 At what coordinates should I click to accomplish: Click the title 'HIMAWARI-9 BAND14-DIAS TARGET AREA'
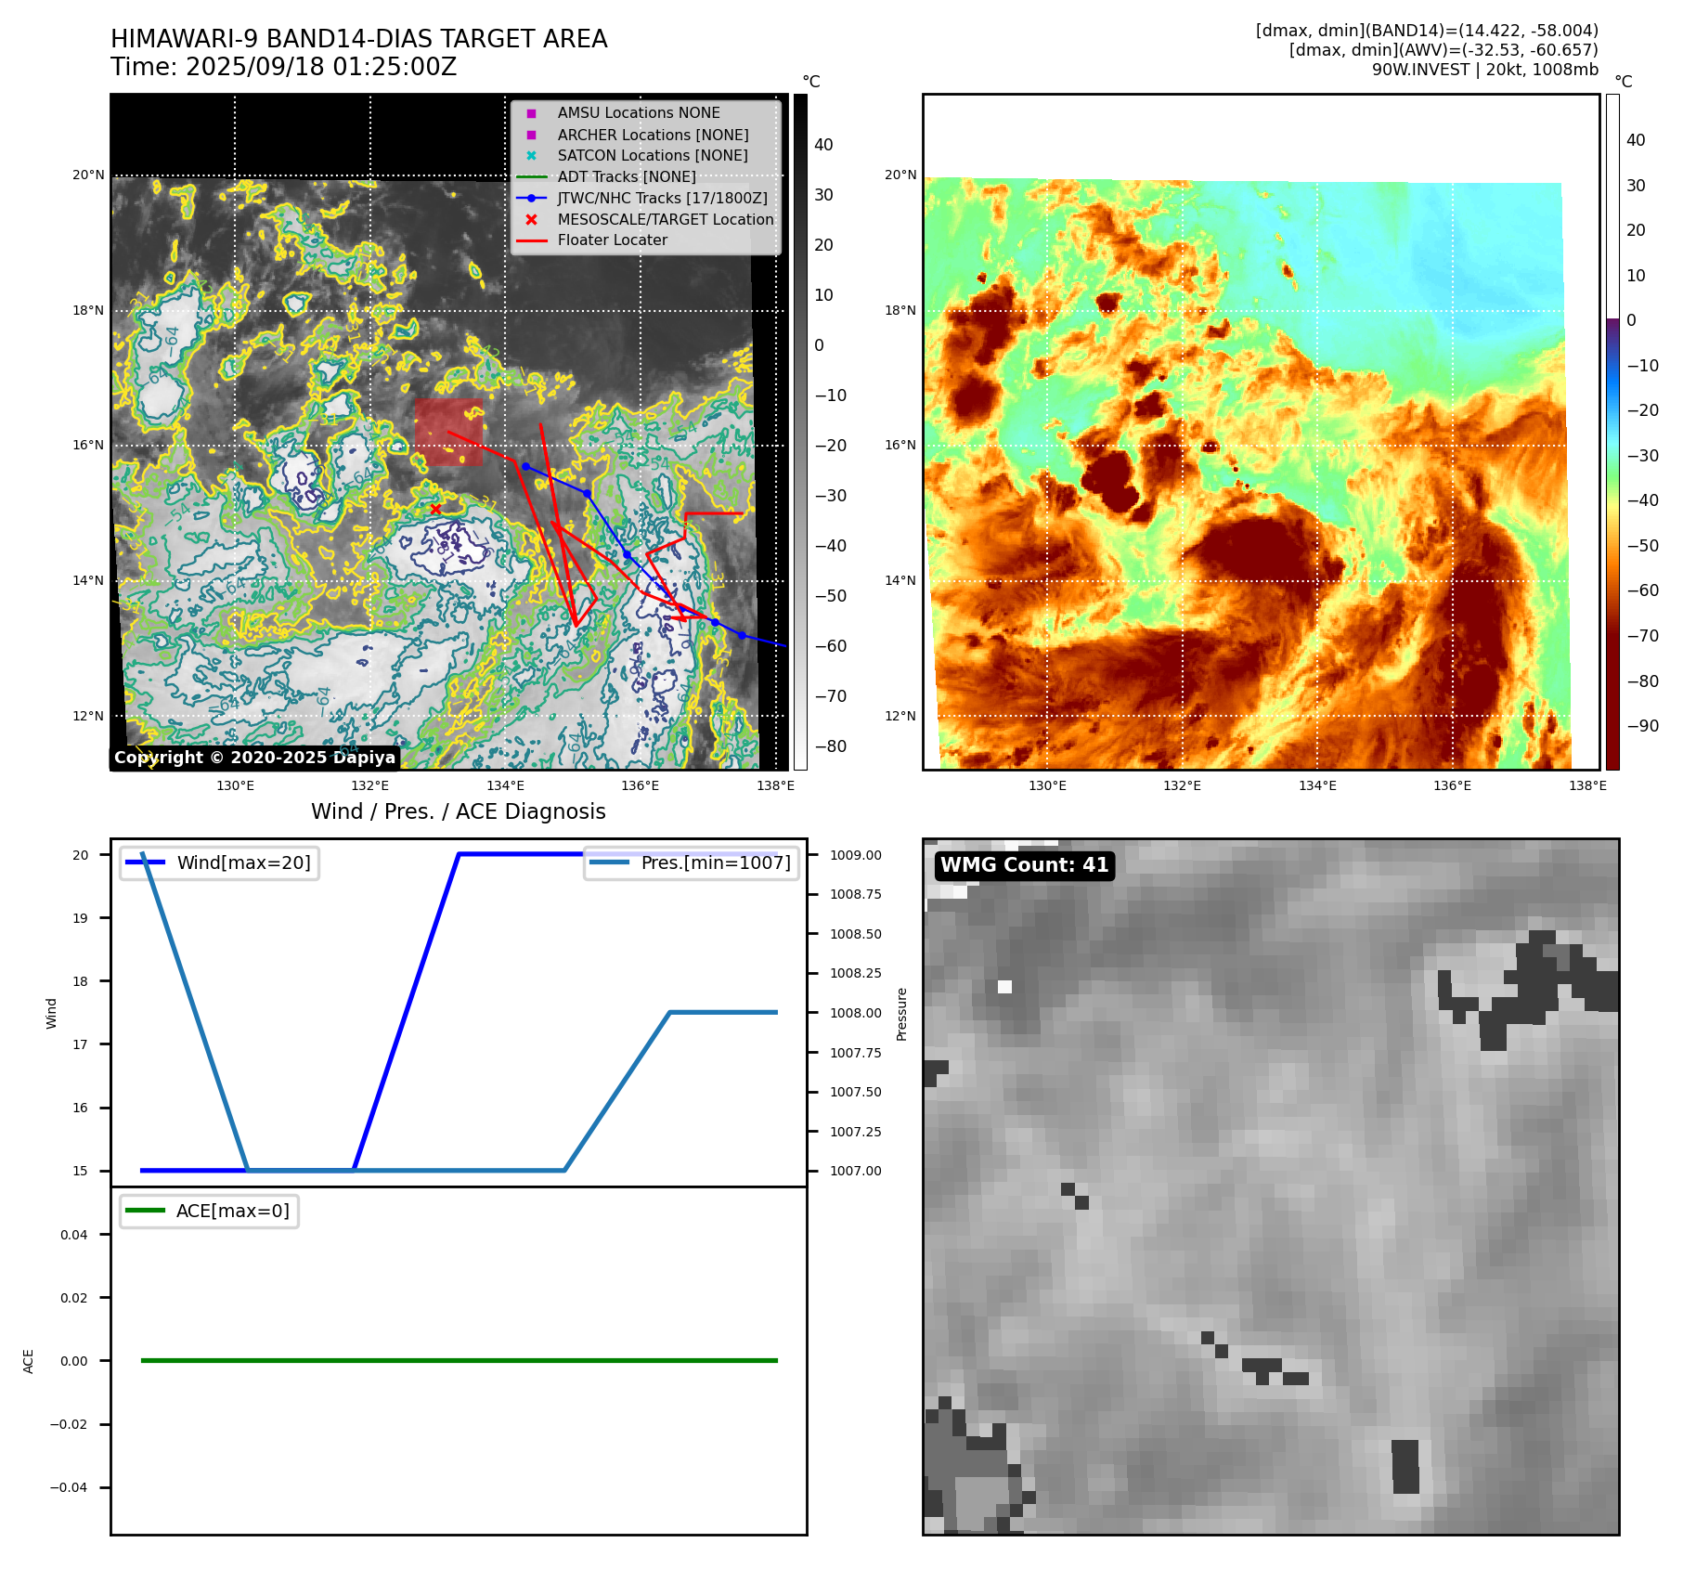[x=358, y=39]
